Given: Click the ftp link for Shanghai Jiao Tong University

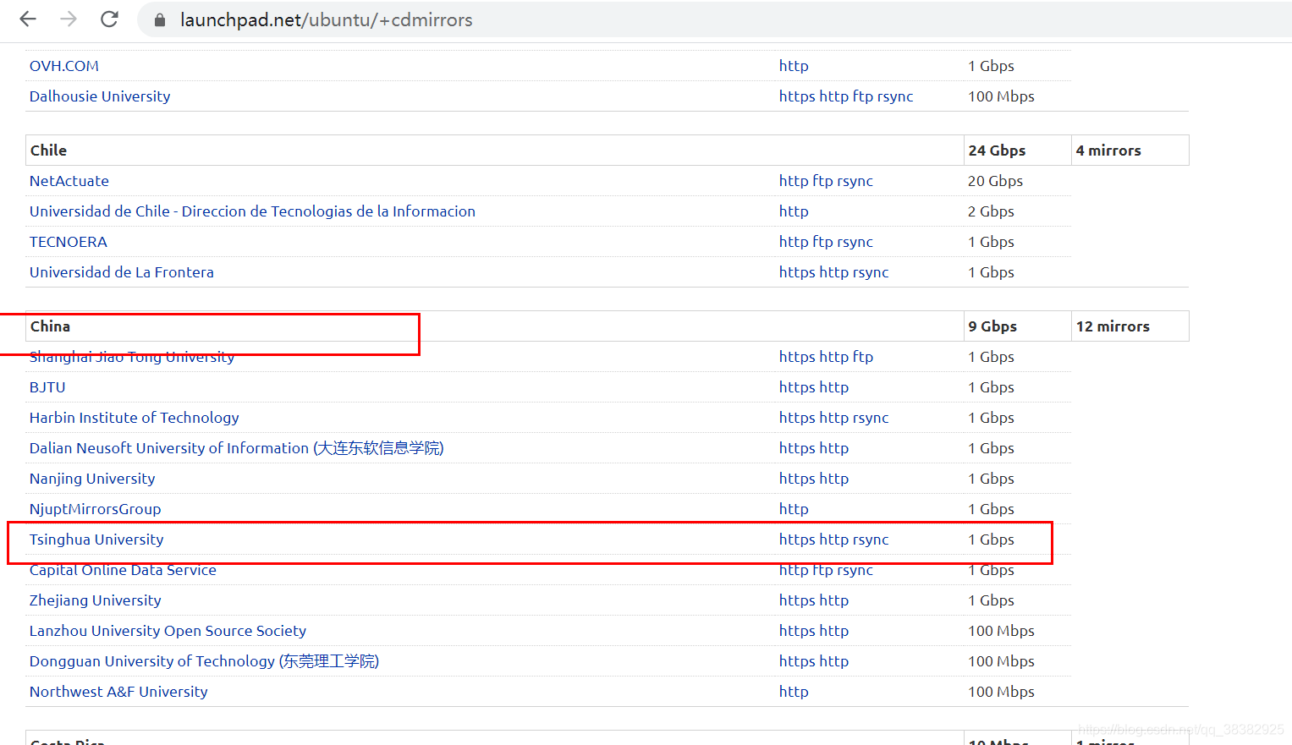Looking at the screenshot, I should click(863, 357).
